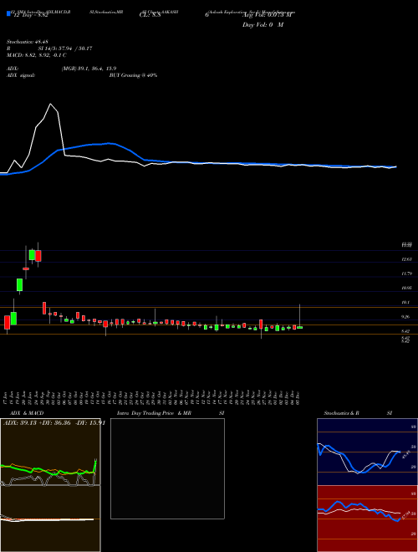
Task: Click the 'Stochastics & R' panel title
Action: pyautogui.click(x=342, y=413)
